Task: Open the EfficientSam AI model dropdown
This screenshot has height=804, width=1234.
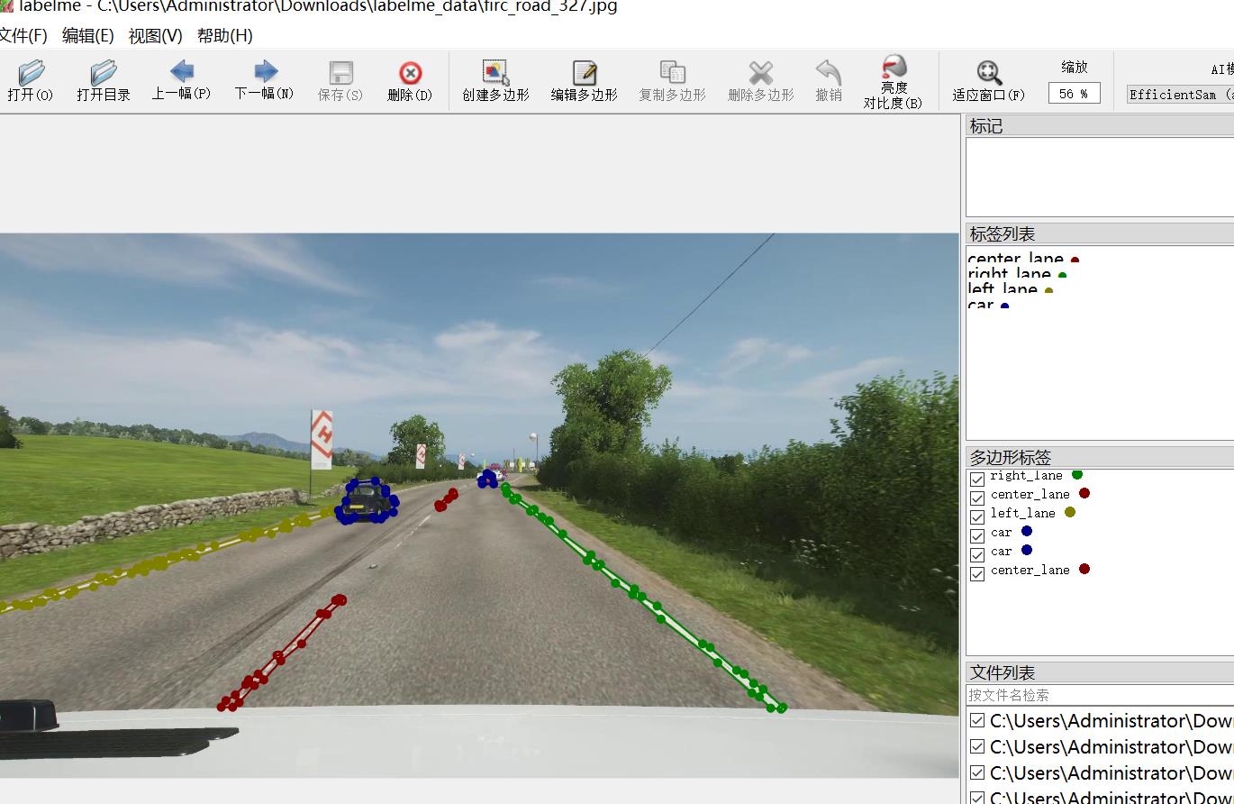Action: pos(1179,95)
